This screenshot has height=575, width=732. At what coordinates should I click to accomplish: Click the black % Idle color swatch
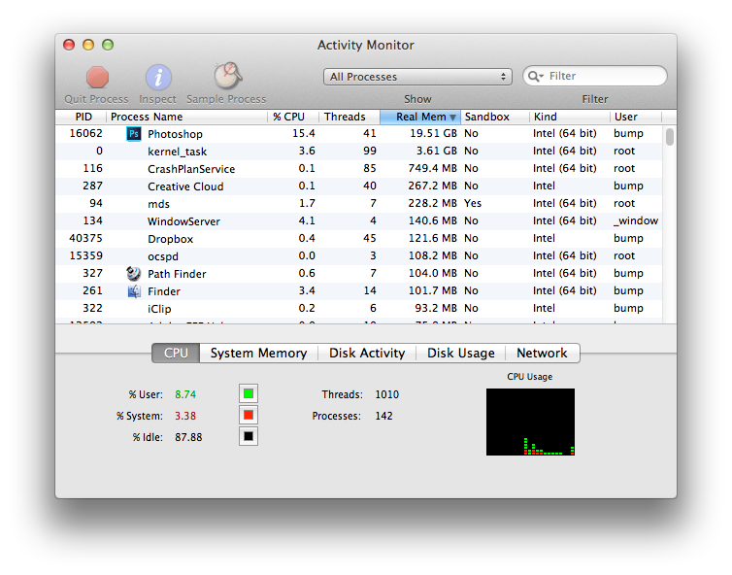click(249, 436)
